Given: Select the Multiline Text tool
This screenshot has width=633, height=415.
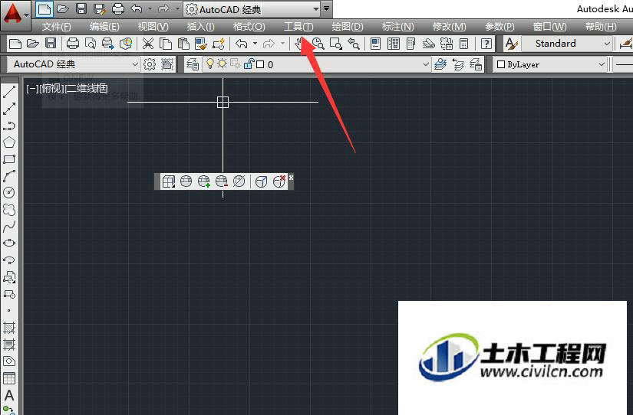Looking at the screenshot, I should pos(9,395).
